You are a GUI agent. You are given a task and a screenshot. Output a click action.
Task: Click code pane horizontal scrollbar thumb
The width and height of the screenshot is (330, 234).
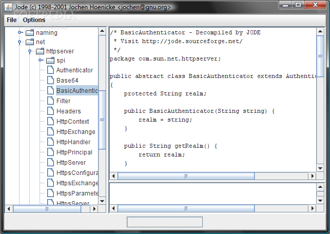click(x=186, y=176)
